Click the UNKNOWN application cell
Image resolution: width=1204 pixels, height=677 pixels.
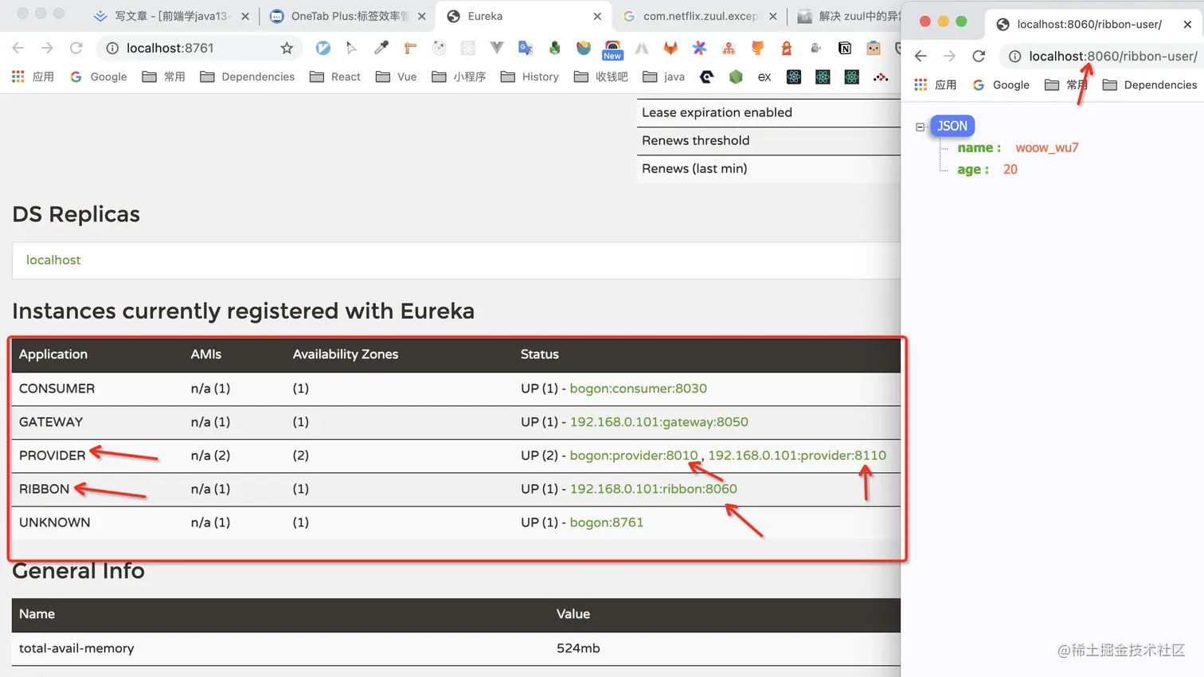[x=54, y=522]
